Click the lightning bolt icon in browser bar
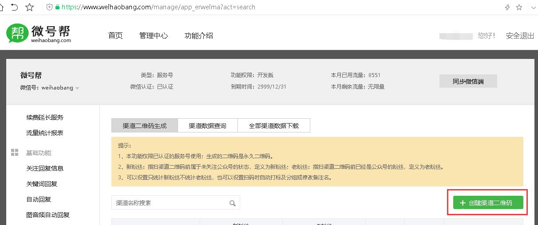The height and width of the screenshot is (225, 538). [x=507, y=7]
